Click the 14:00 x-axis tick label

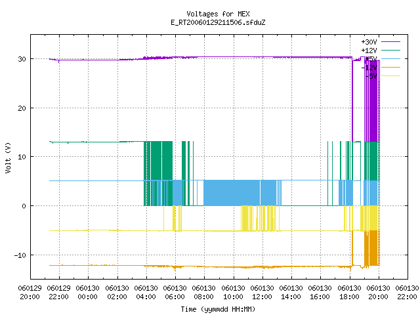click(x=291, y=293)
